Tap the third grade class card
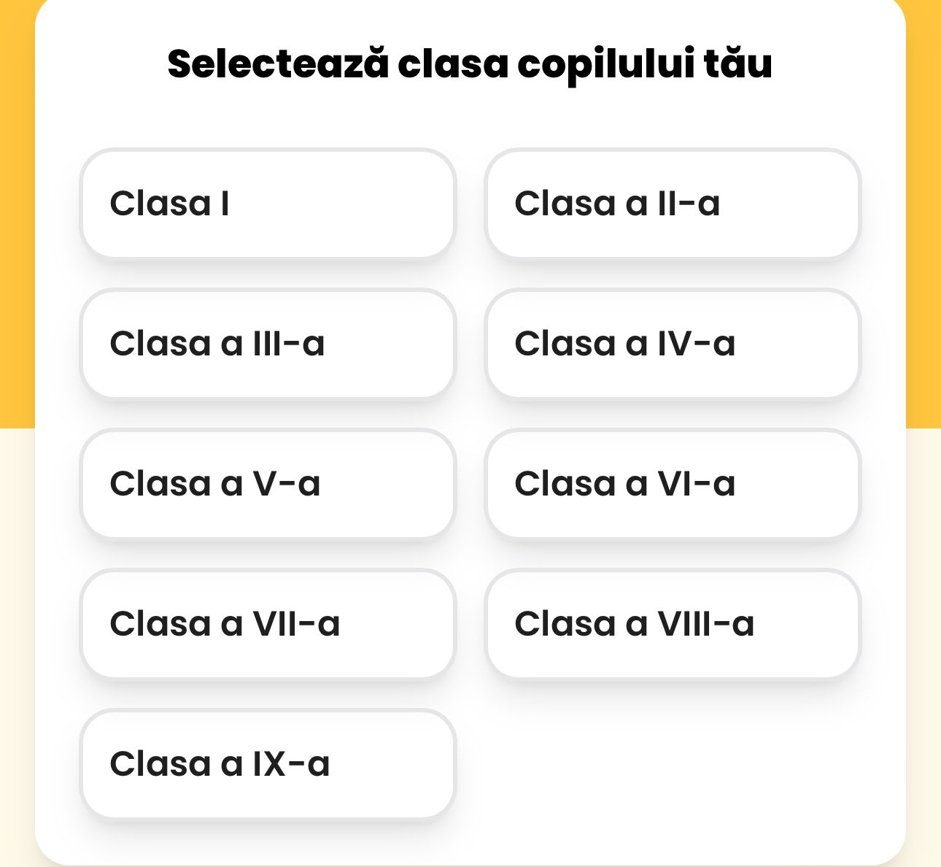The height and width of the screenshot is (867, 941). 268,344
